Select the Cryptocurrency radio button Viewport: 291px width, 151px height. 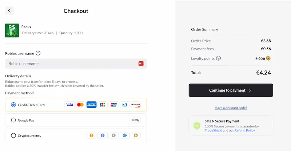tap(13, 135)
